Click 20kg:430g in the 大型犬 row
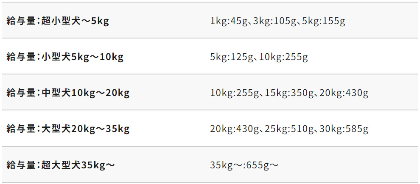Screen dimensions: 420x184 click(x=235, y=129)
